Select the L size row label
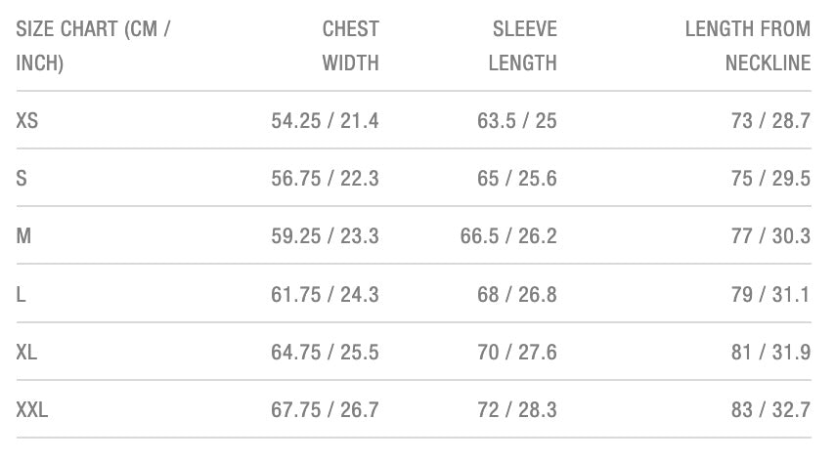835x461 pixels. pyautogui.click(x=21, y=294)
